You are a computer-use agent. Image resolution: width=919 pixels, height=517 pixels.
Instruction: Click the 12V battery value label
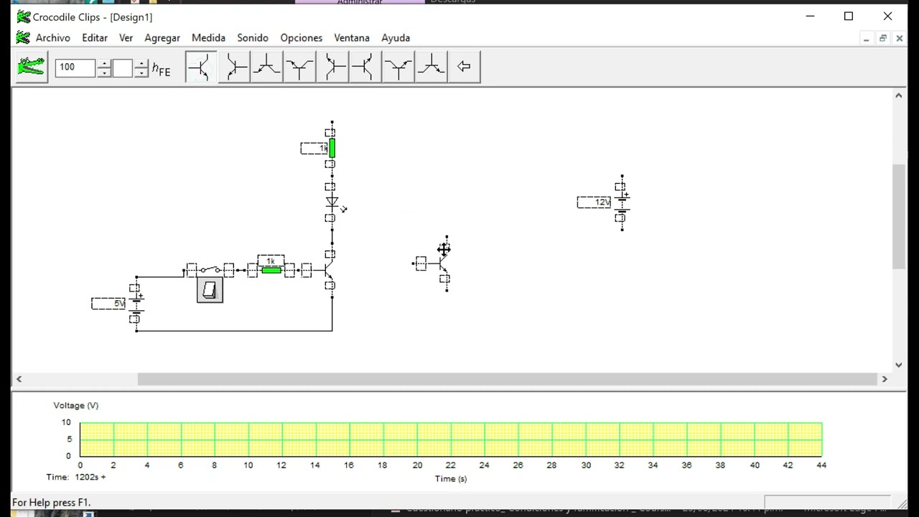[594, 202]
